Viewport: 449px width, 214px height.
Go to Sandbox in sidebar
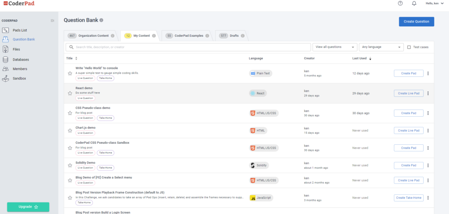[x=19, y=78]
